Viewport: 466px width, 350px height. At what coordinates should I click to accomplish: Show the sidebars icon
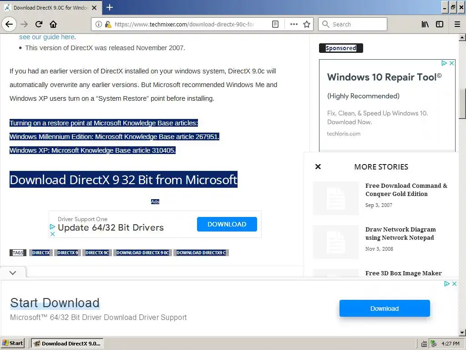[440, 24]
